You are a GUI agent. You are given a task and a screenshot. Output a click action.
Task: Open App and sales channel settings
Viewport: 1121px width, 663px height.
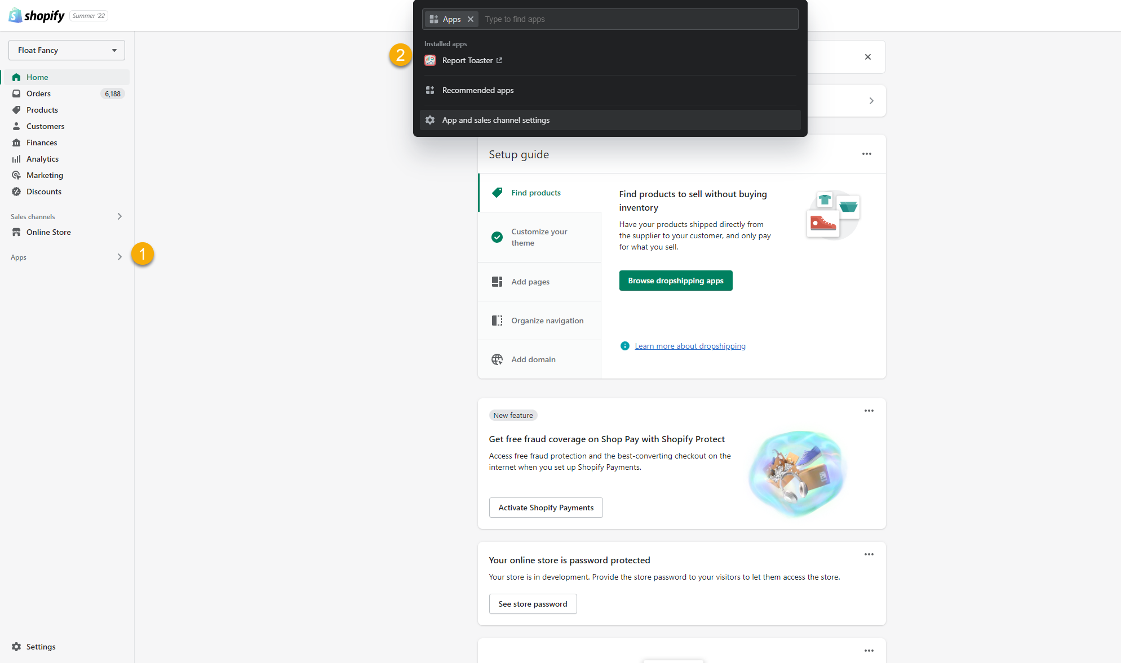tap(495, 120)
